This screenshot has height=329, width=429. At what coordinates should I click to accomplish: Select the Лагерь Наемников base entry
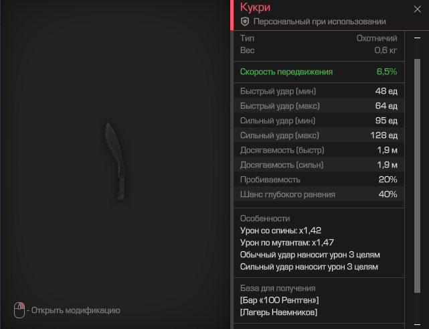(278, 312)
